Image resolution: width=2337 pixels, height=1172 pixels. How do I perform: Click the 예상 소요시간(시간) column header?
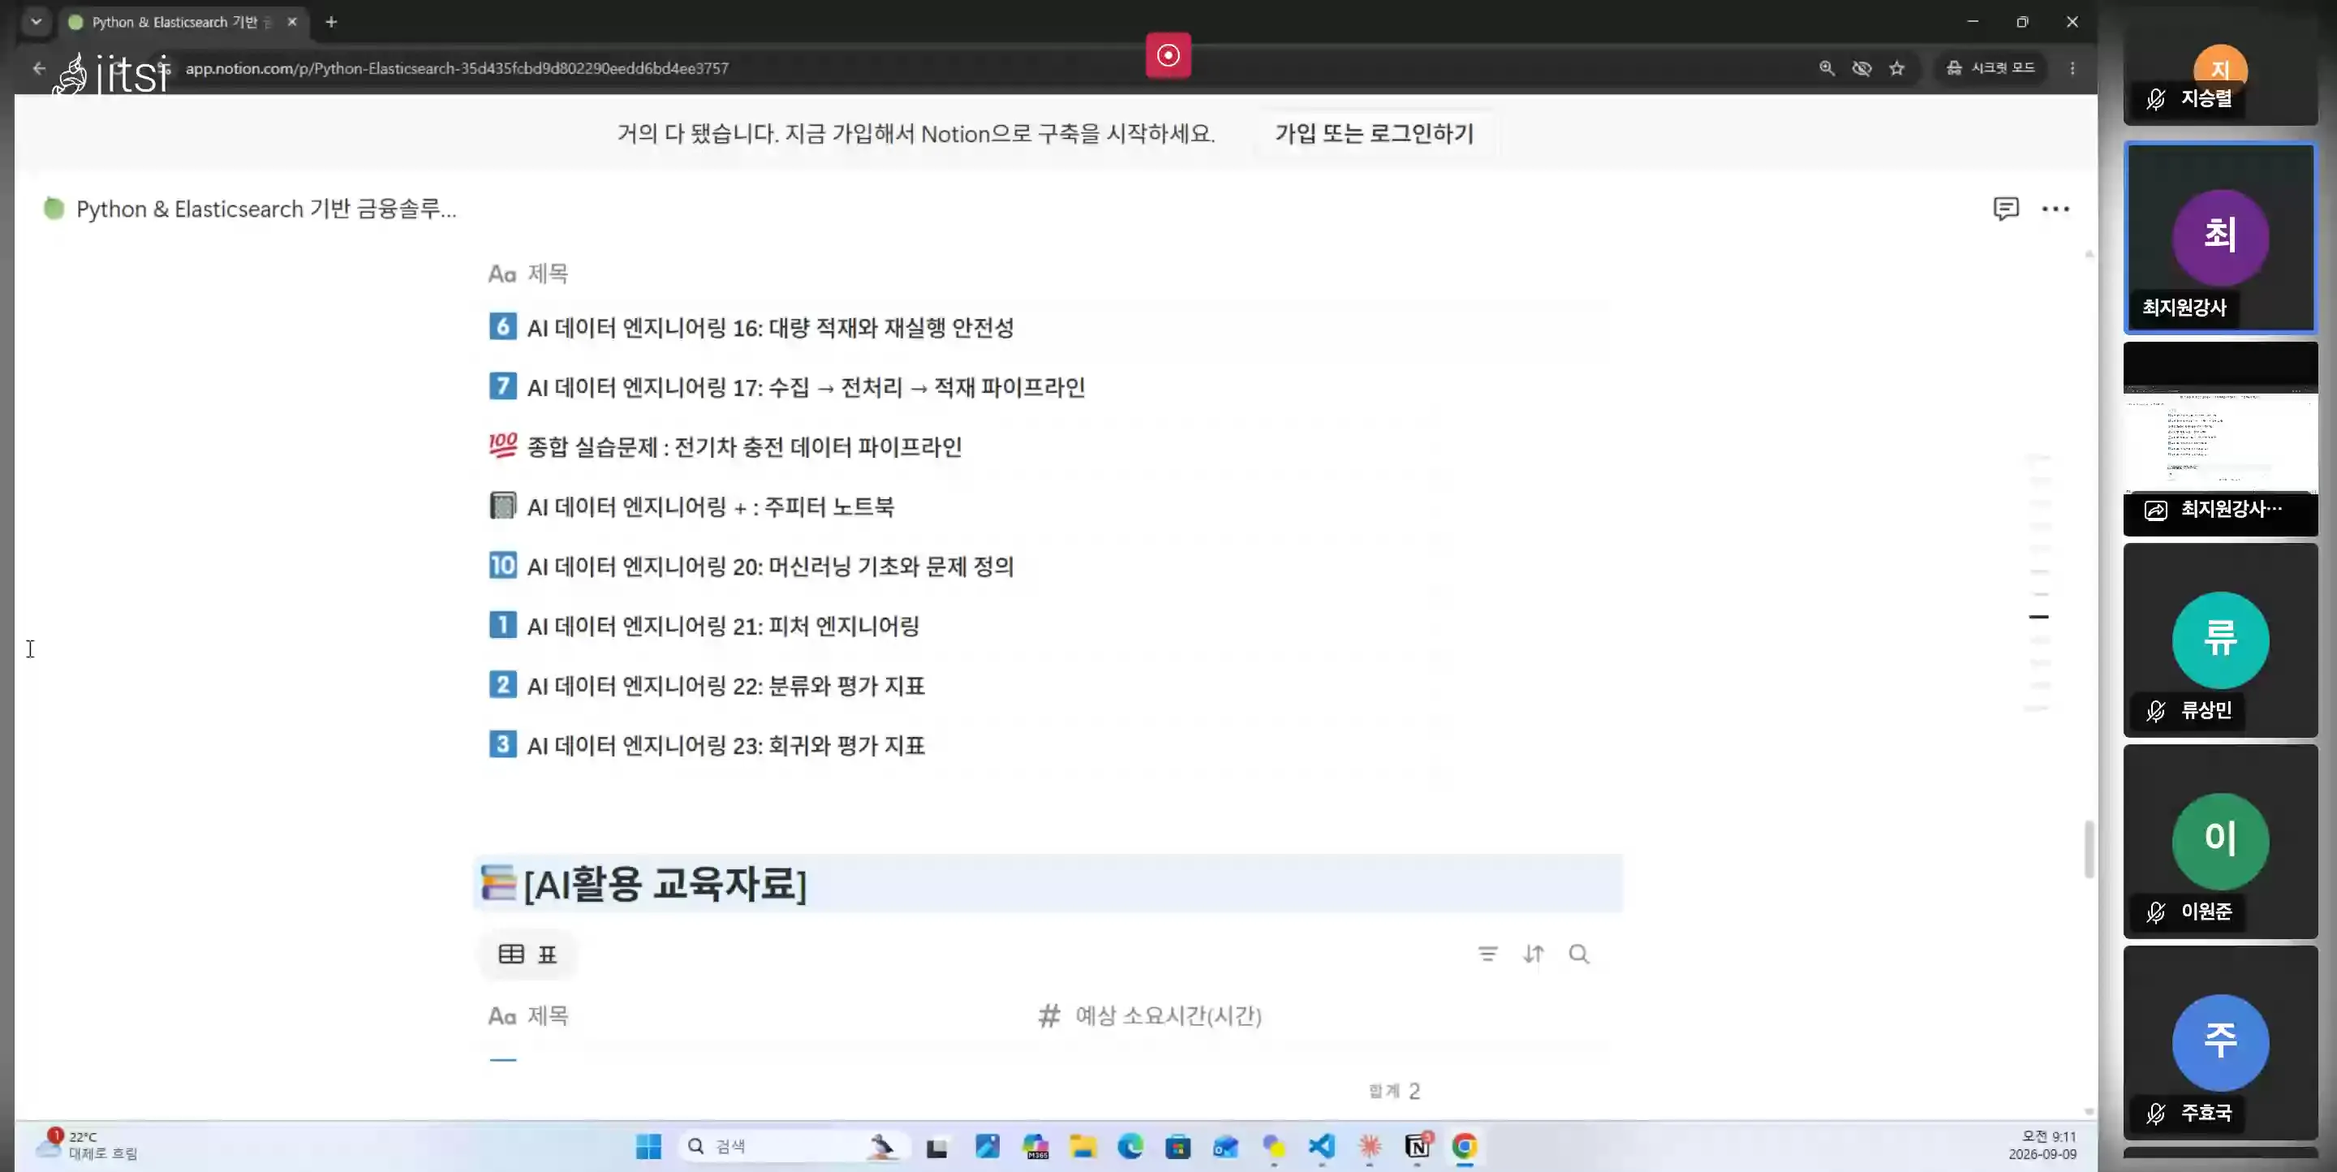click(1151, 1015)
